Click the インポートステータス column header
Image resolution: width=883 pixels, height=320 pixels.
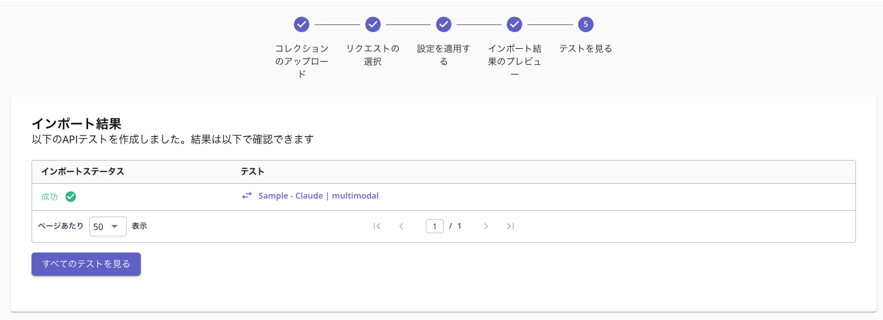82,172
